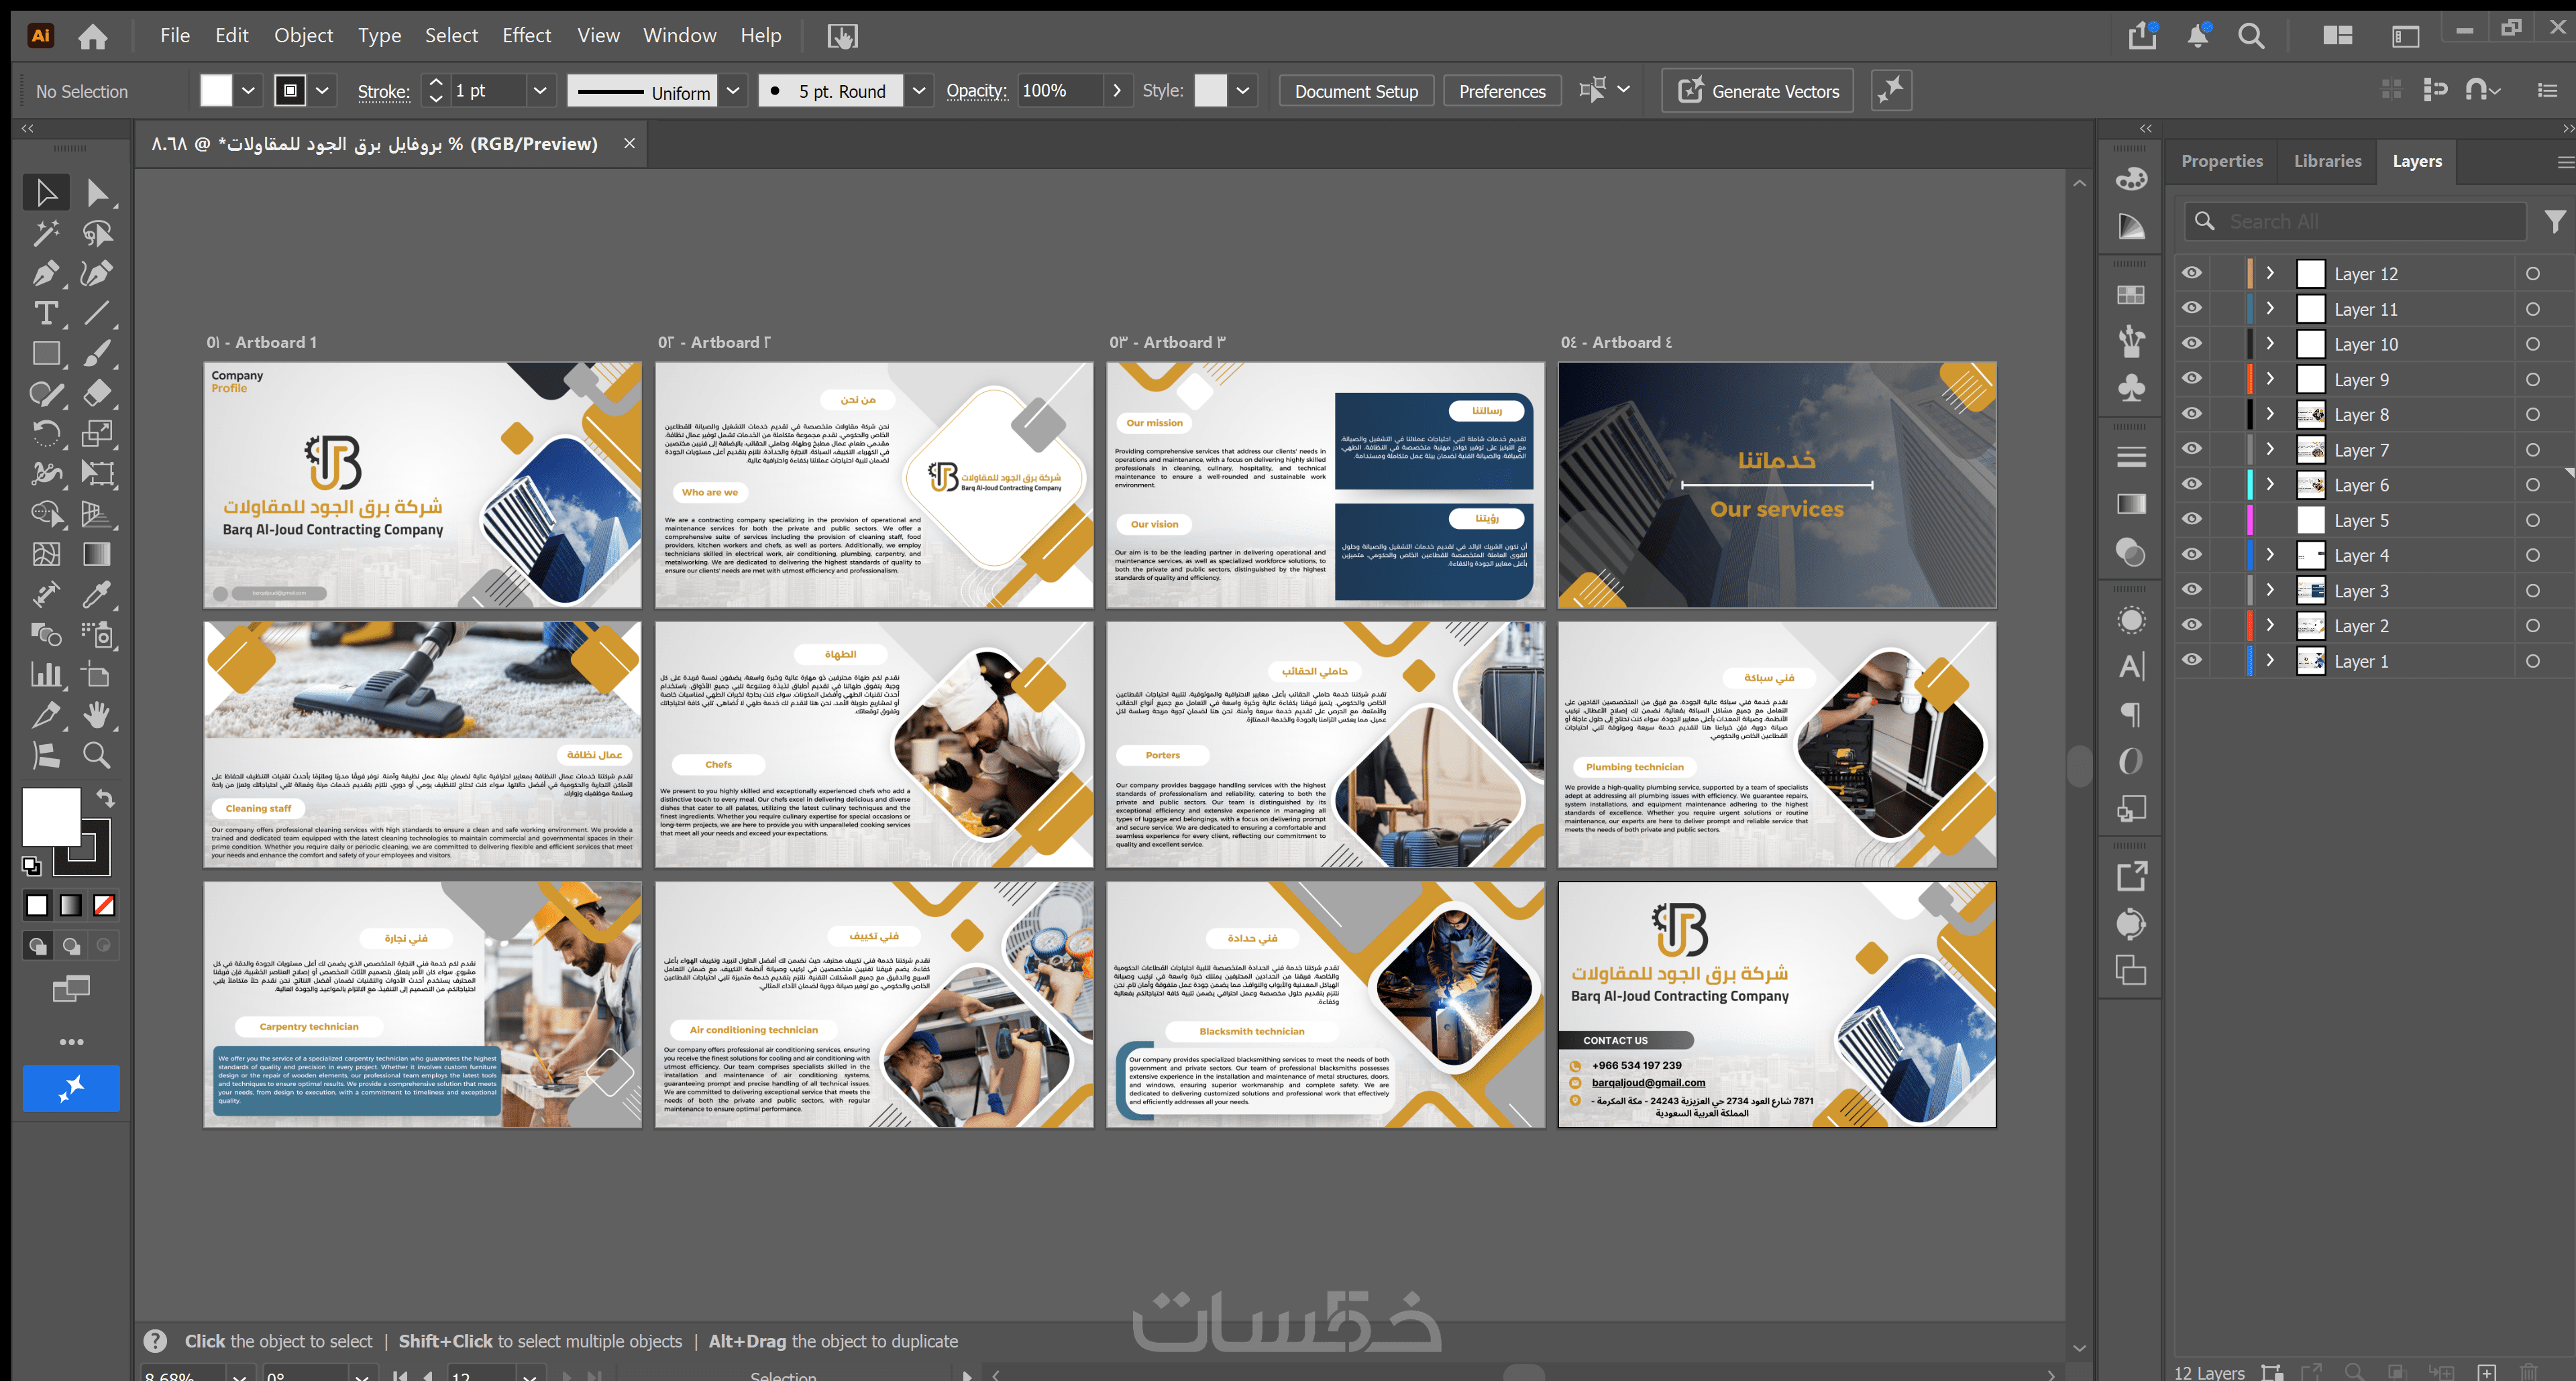Open the brush definition dropdown
Image resolution: width=2576 pixels, height=1381 pixels.
click(919, 91)
